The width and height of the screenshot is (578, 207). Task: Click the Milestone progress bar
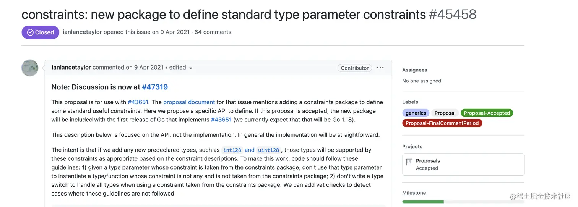[463, 202]
